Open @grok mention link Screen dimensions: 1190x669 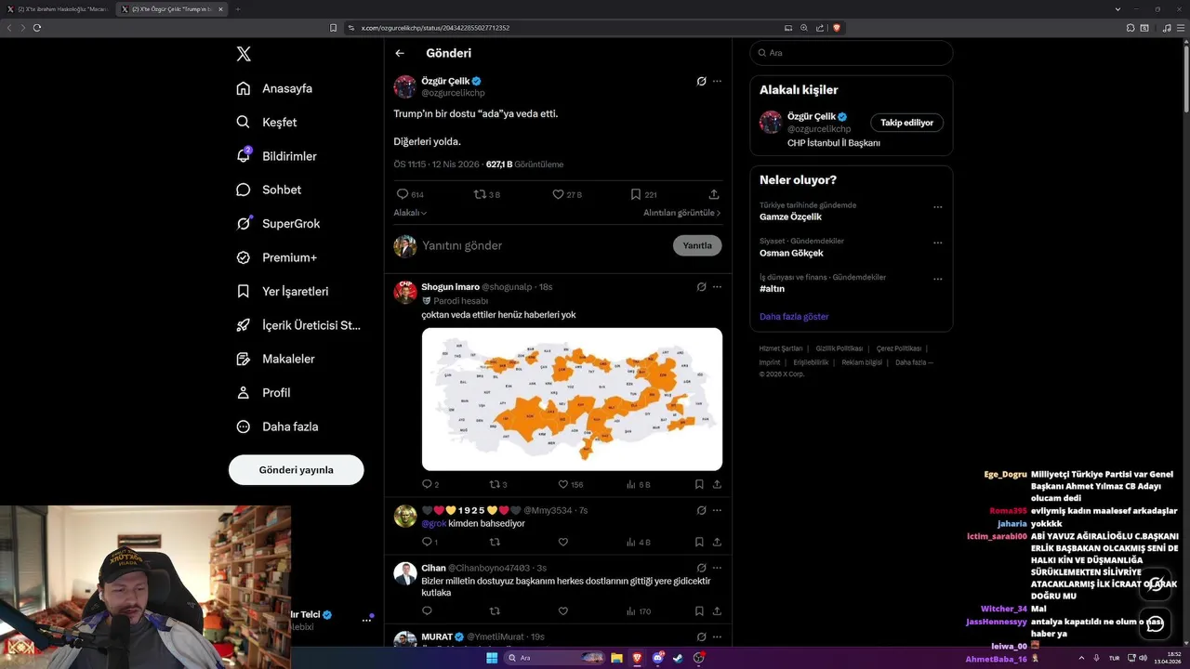tap(433, 523)
